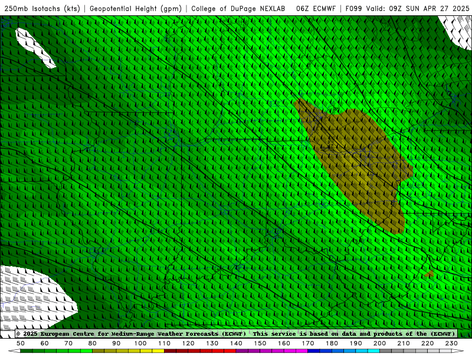Click the '200' legend label
Image resolution: width=472 pixels, height=354 pixels.
click(x=379, y=343)
